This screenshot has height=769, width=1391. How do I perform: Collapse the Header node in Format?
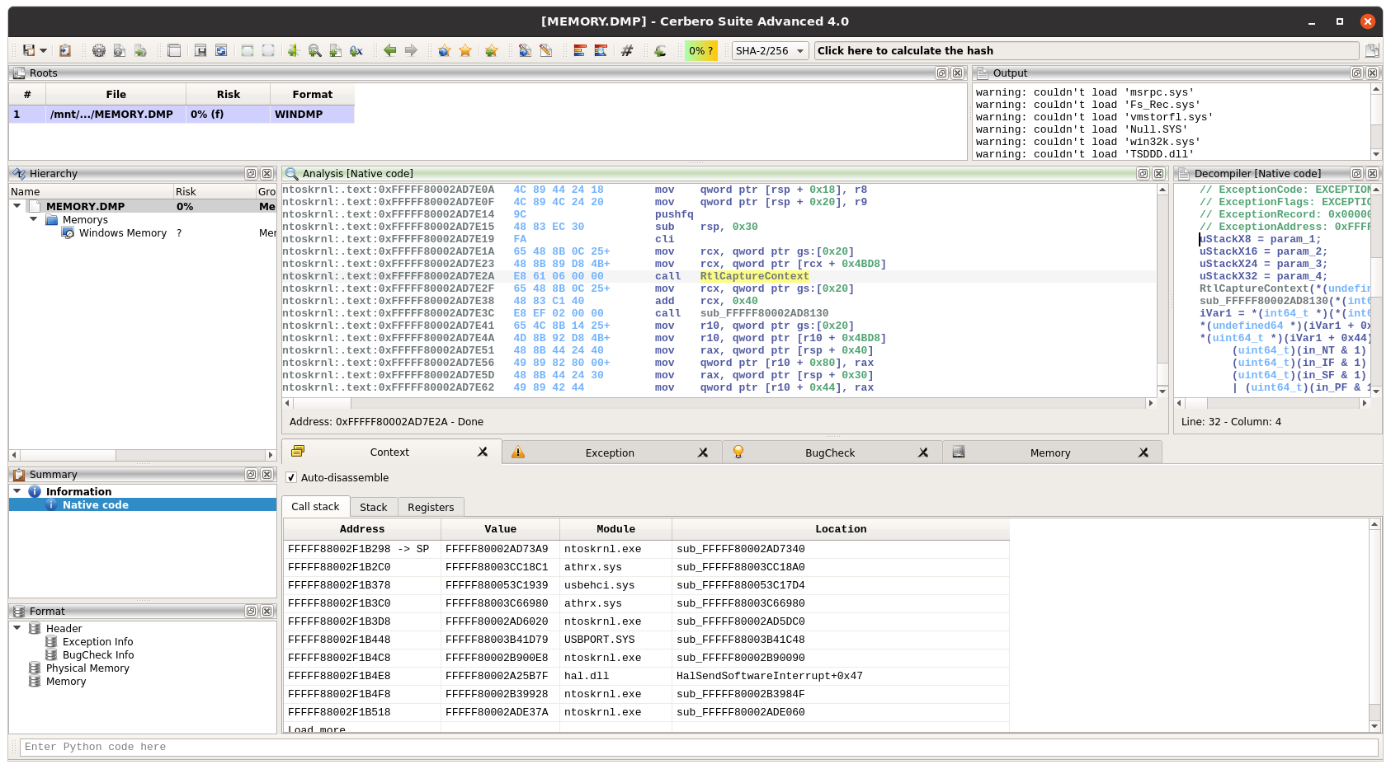coord(17,628)
